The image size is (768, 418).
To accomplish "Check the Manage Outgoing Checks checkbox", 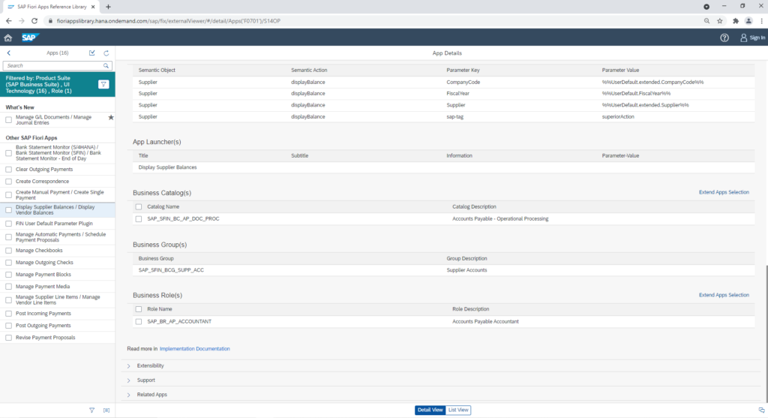I will click(x=9, y=263).
